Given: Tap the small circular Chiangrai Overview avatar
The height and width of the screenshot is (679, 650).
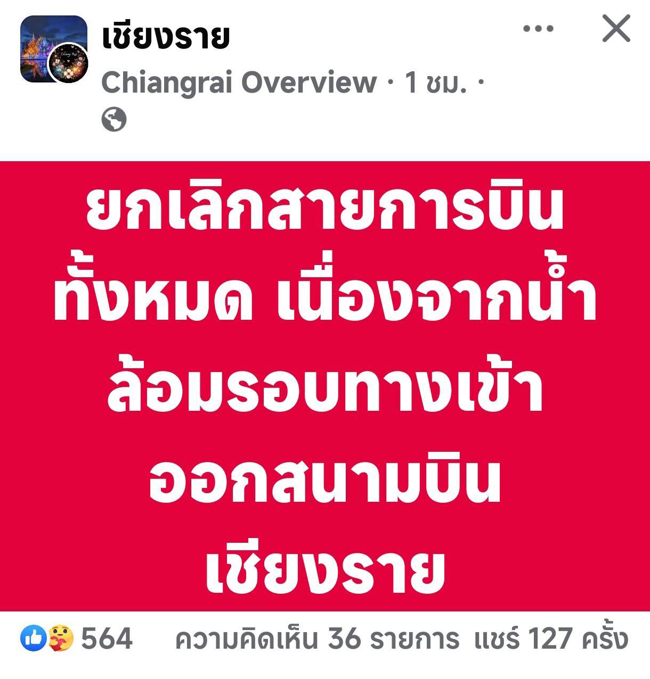Looking at the screenshot, I should coord(68,63).
